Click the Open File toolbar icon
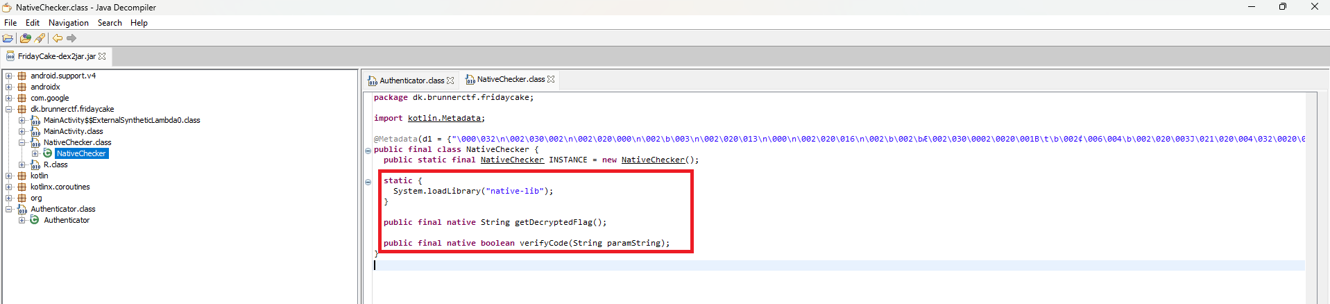Viewport: 1330px width, 304px height. click(x=8, y=38)
